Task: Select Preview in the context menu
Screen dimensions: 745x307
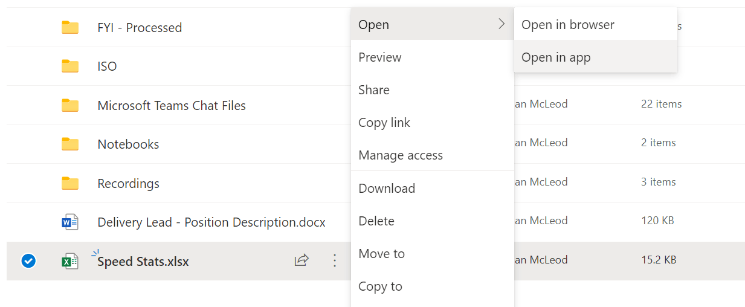Action: 379,57
